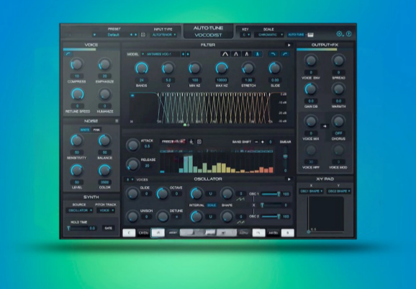Select the narrowest filter band shape icon
Image resolution: width=416 pixels, height=289 pixels.
point(257,54)
